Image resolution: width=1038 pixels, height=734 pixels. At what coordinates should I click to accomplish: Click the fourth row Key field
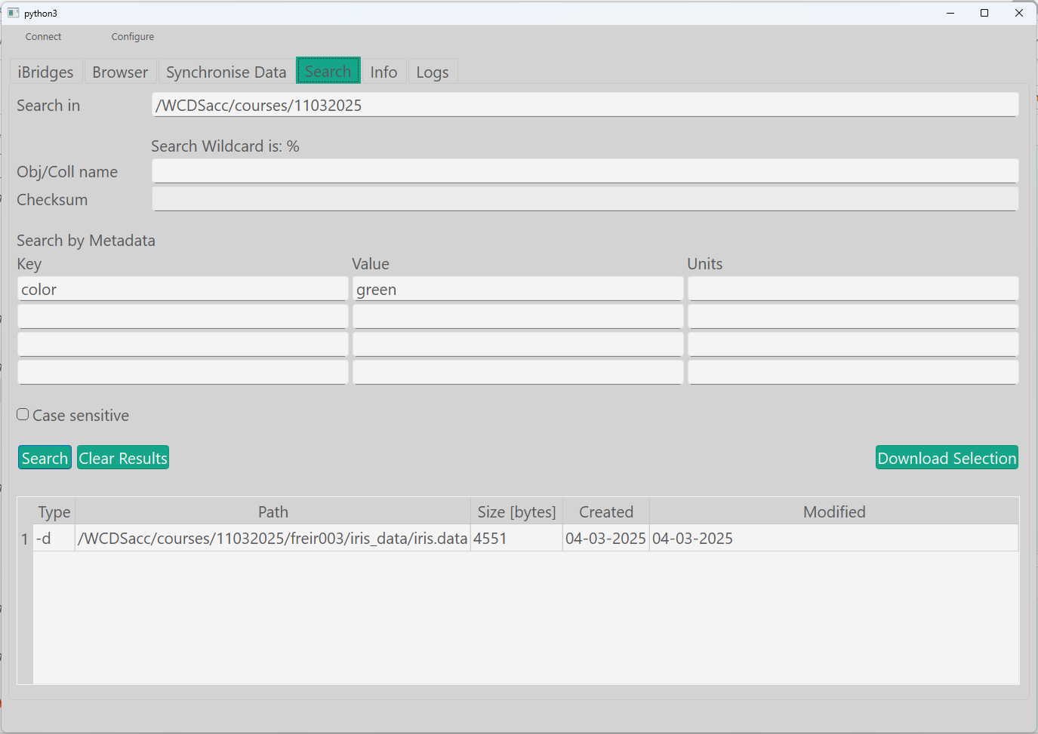pos(183,373)
